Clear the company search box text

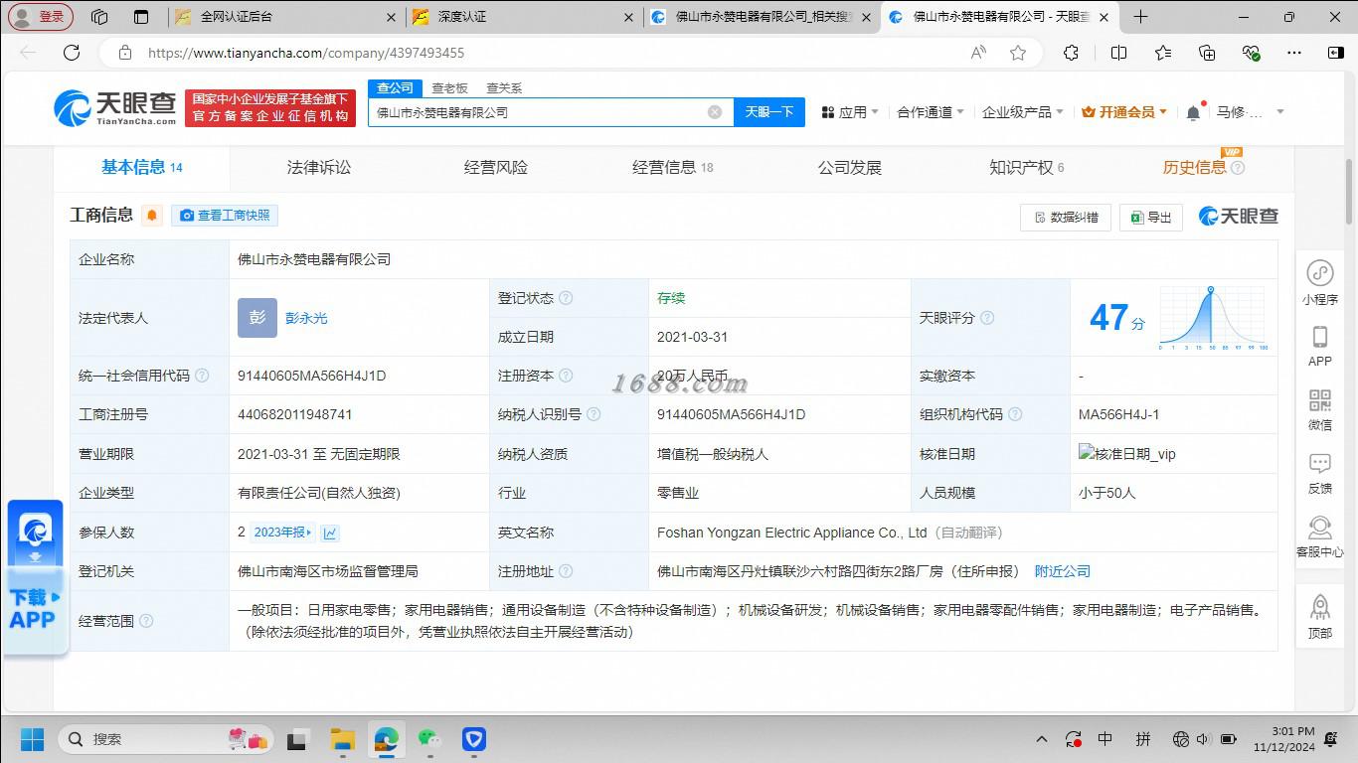tap(715, 112)
